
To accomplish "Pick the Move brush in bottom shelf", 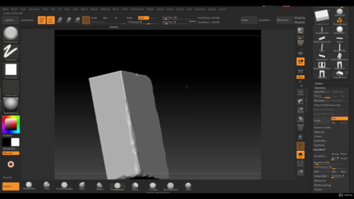I will (x=82, y=186).
